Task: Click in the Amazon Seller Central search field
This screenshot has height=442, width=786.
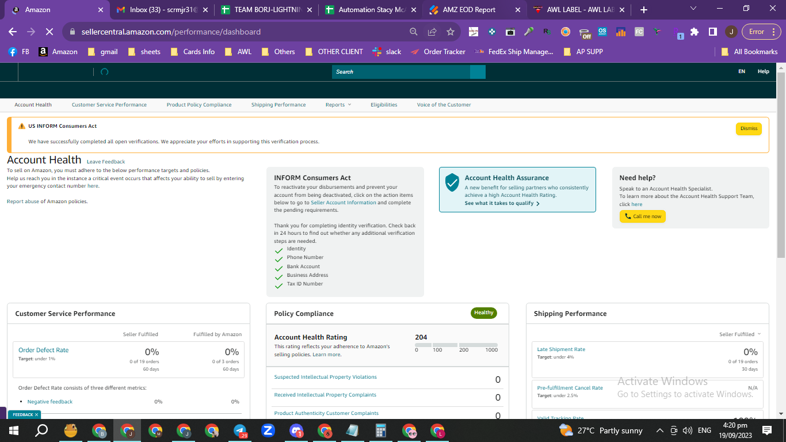Action: [x=401, y=72]
